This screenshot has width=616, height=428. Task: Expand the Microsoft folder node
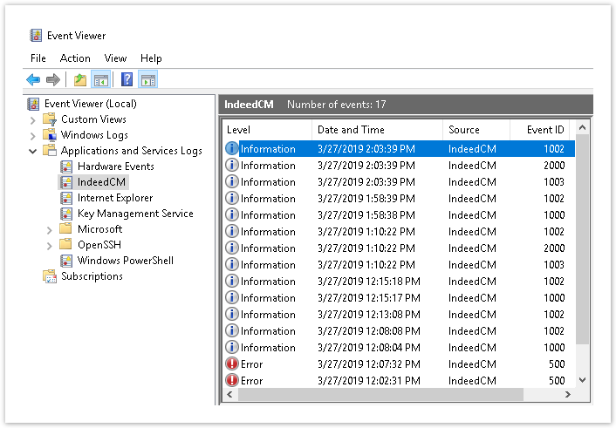click(x=50, y=229)
